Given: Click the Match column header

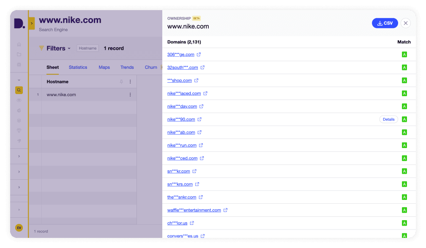Looking at the screenshot, I should coord(404,42).
